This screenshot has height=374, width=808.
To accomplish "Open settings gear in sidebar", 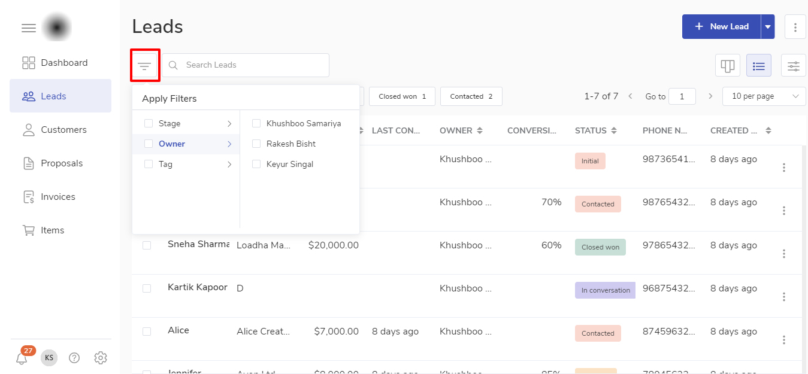I will 101,358.
